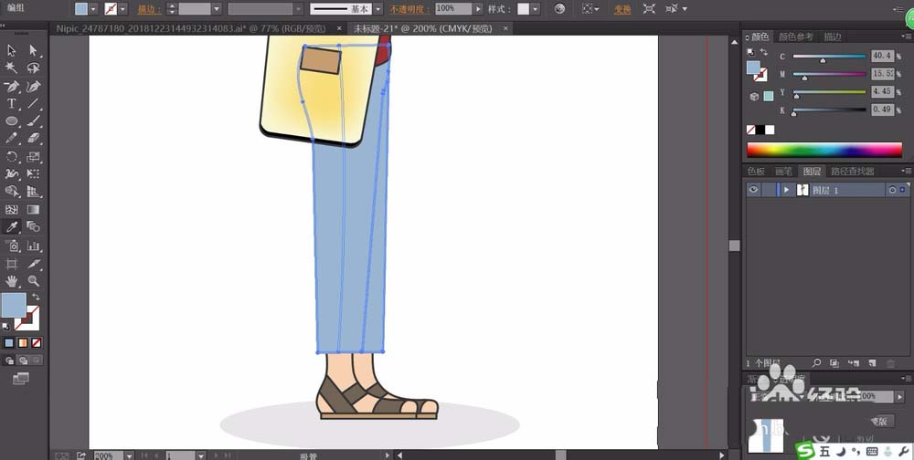Open the stroke weight dropdown
This screenshot has height=460, width=914.
click(x=217, y=9)
